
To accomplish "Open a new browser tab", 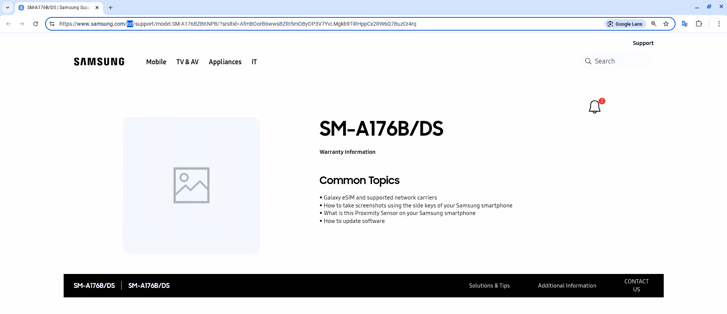I will coord(111,8).
